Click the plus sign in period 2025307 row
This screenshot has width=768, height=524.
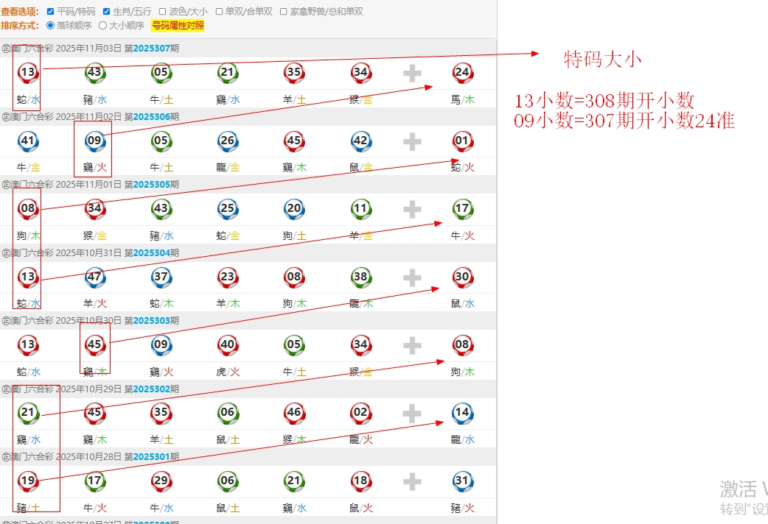tap(412, 73)
